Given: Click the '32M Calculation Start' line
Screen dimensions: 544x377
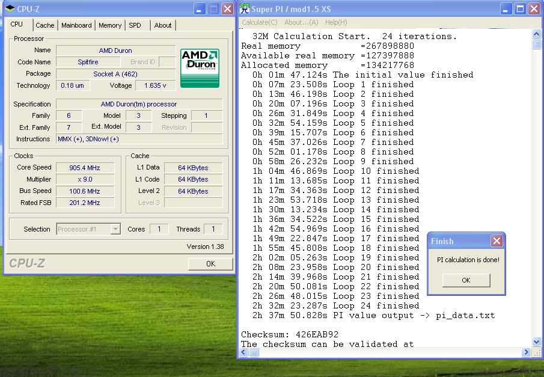Looking at the screenshot, I should click(x=355, y=36).
